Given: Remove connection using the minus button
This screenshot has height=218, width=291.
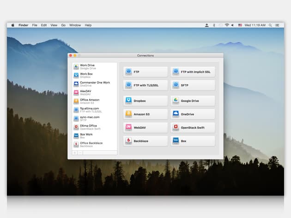Looking at the screenshot, I should coord(80,153).
